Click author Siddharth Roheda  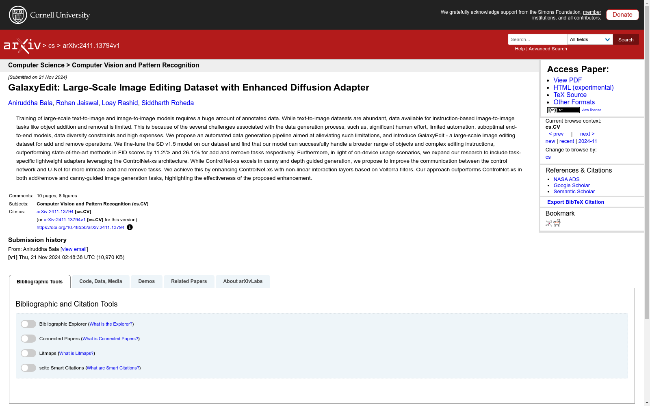pyautogui.click(x=167, y=103)
